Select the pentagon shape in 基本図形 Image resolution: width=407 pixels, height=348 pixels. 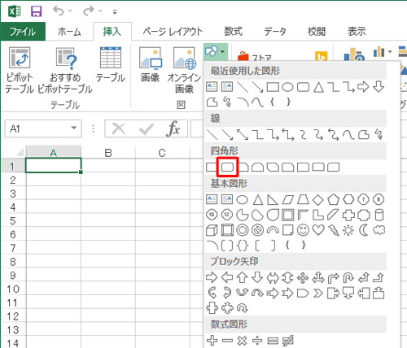point(333,199)
